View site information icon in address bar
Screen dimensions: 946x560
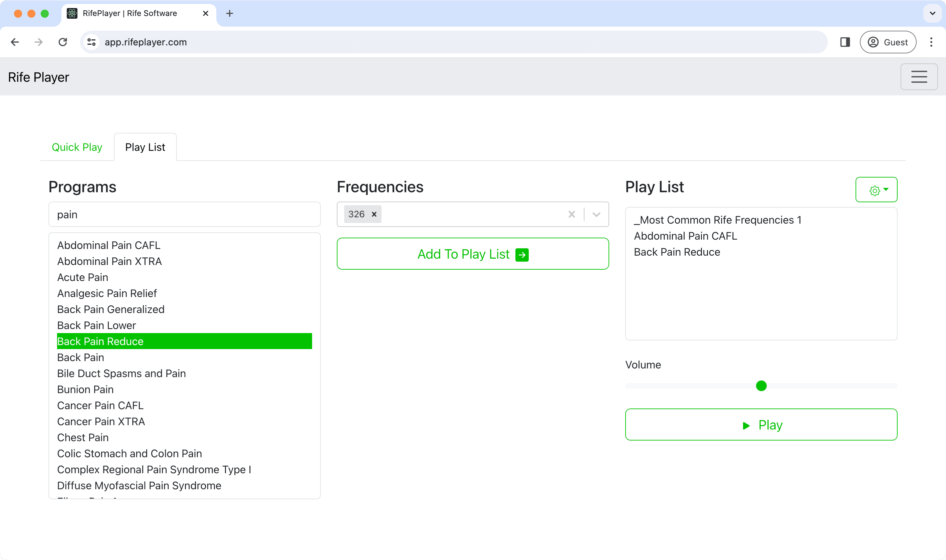click(x=91, y=42)
